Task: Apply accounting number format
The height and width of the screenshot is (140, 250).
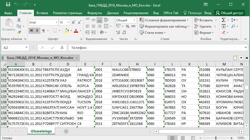Action: click(118, 26)
